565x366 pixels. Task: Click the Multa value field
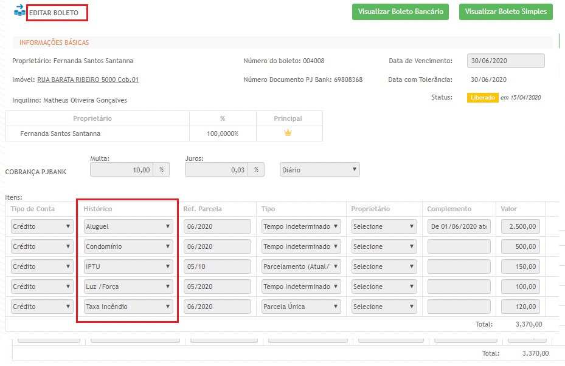pos(122,170)
